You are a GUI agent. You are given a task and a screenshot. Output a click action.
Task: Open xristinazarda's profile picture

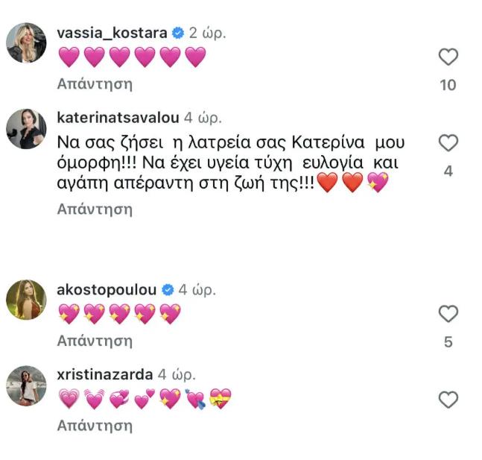[27, 385]
